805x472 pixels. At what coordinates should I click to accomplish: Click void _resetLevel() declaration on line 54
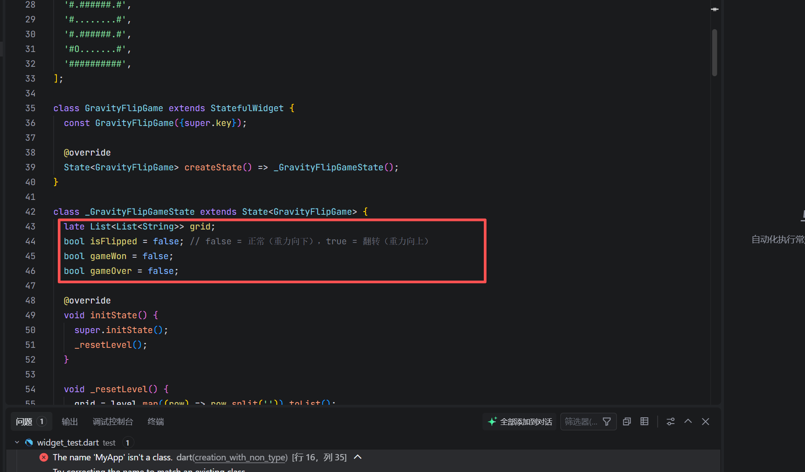[111, 389]
